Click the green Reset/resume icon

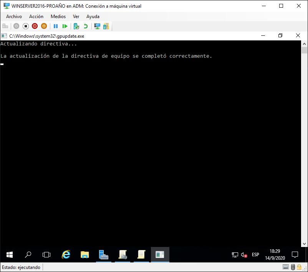(x=65, y=26)
